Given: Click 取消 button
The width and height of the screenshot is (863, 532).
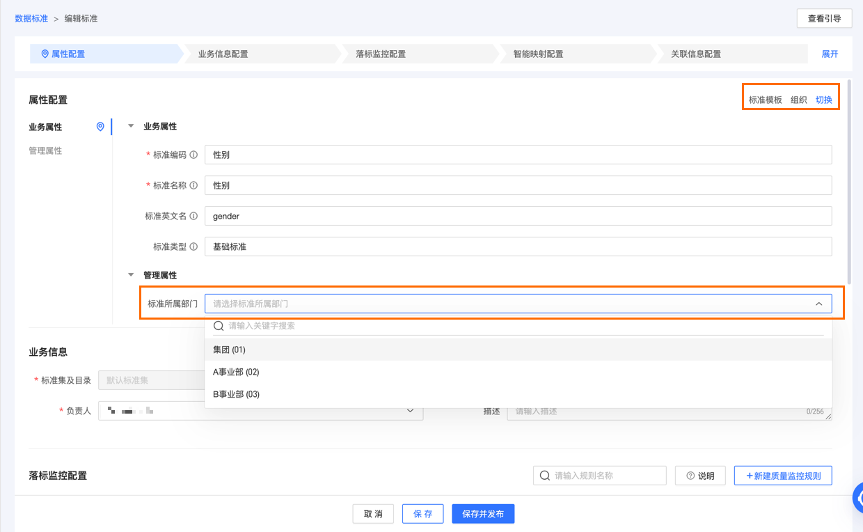Looking at the screenshot, I should point(373,514).
